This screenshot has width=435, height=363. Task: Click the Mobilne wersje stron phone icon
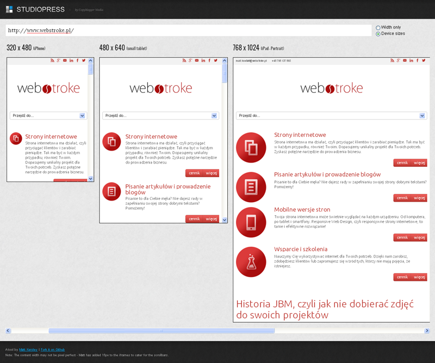(x=251, y=223)
